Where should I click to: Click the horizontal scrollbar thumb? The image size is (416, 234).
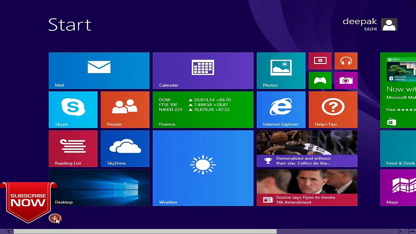pos(145,231)
